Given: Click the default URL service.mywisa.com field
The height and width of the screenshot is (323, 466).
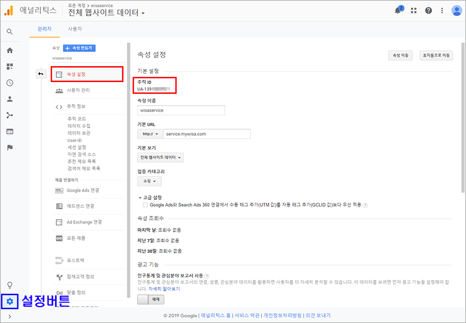Looking at the screenshot, I should pyautogui.click(x=207, y=134).
